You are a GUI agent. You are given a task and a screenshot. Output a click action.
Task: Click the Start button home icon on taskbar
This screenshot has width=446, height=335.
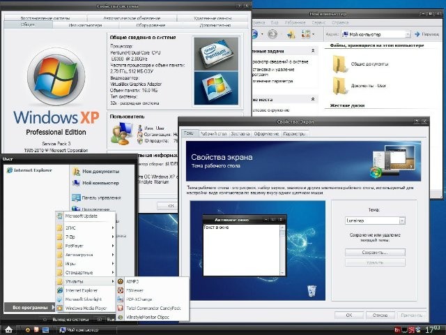(8, 330)
